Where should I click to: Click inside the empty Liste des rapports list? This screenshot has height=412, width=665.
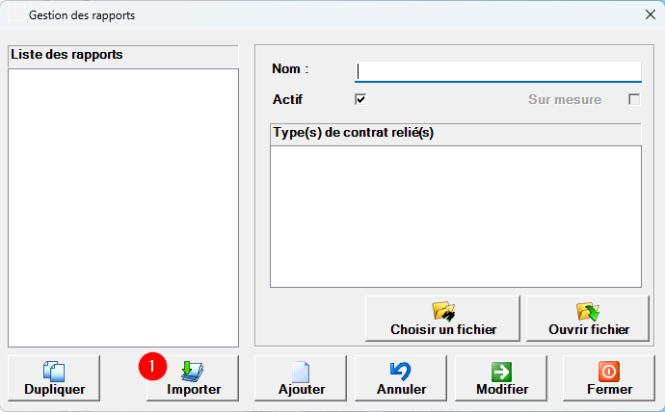coord(122,207)
